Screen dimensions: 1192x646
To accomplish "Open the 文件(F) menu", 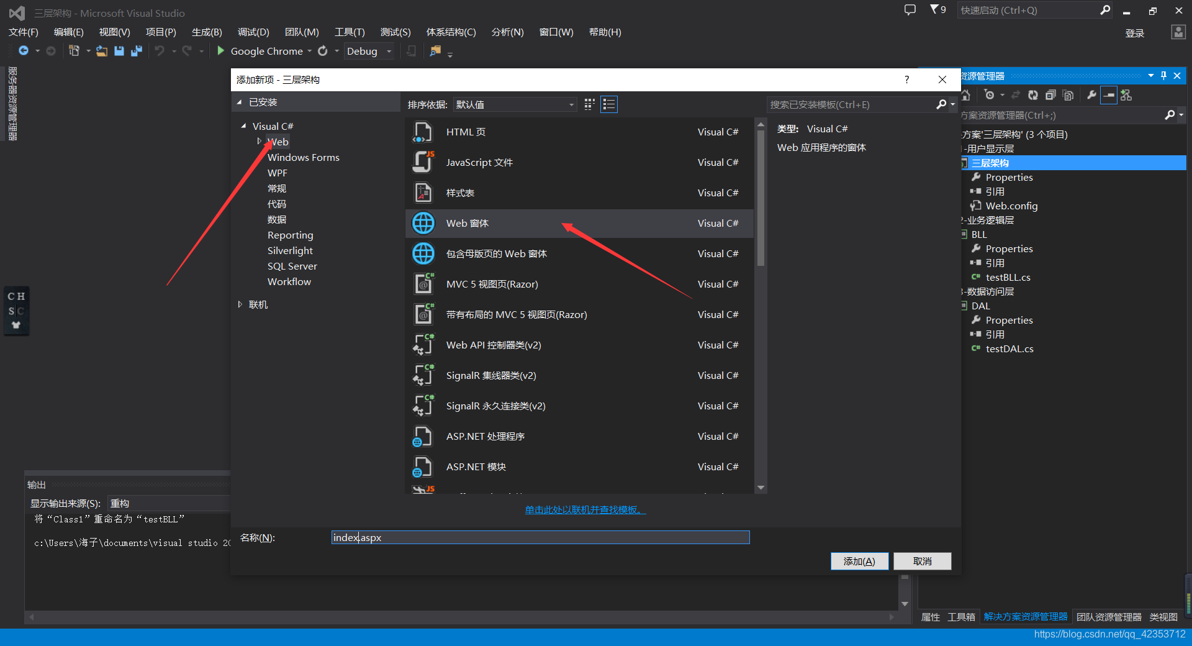I will tap(23, 32).
